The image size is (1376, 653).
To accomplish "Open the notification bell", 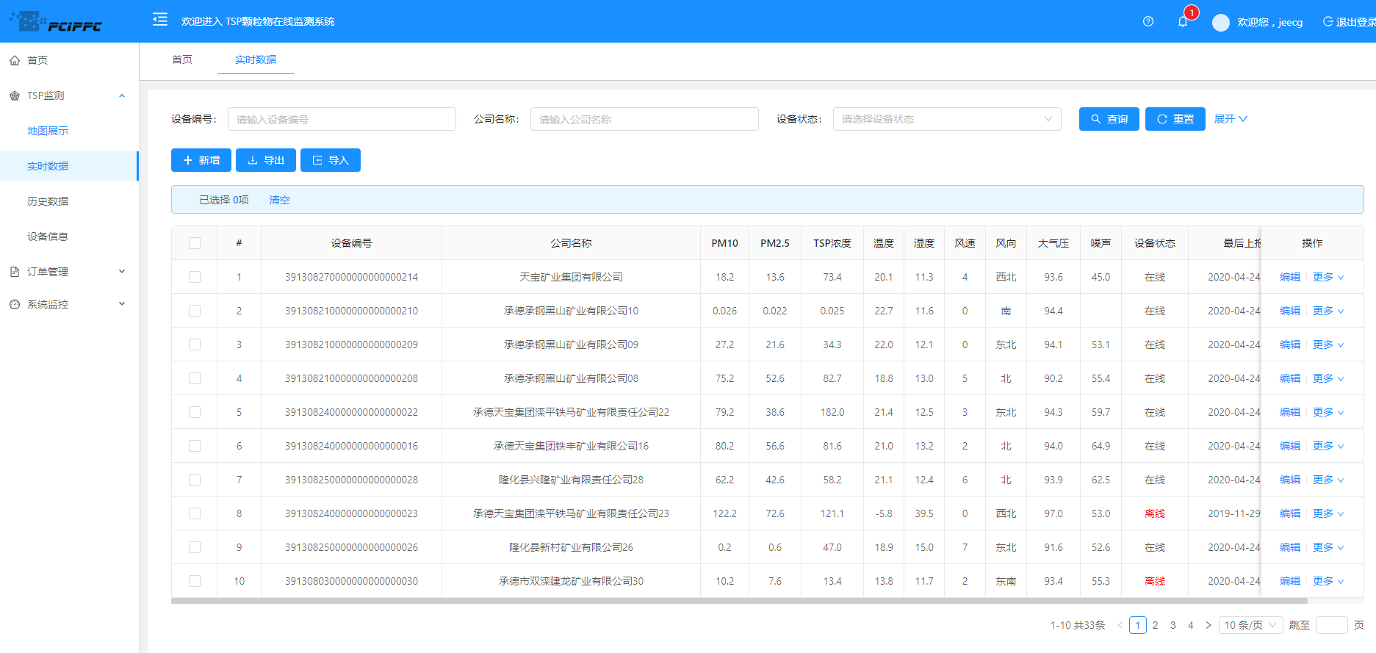I will coord(1183,21).
